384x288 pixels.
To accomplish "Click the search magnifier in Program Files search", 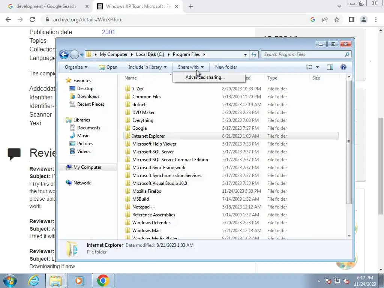I will coord(347,54).
